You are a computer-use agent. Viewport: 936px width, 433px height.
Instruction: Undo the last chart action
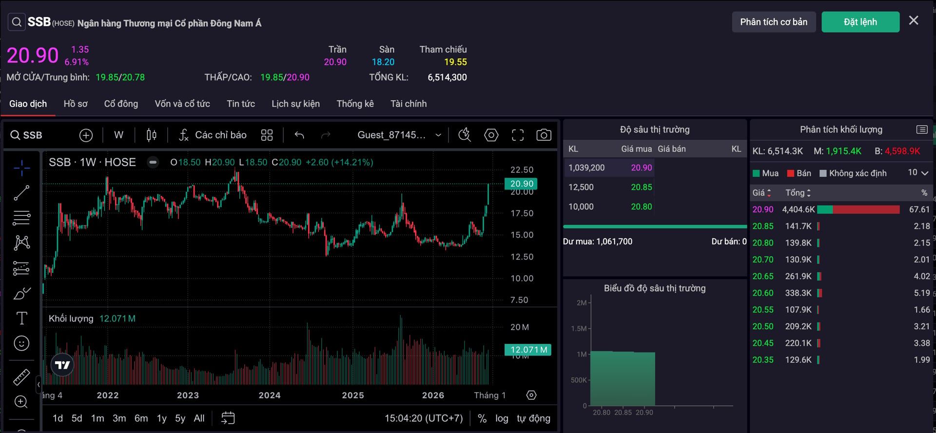(x=299, y=135)
